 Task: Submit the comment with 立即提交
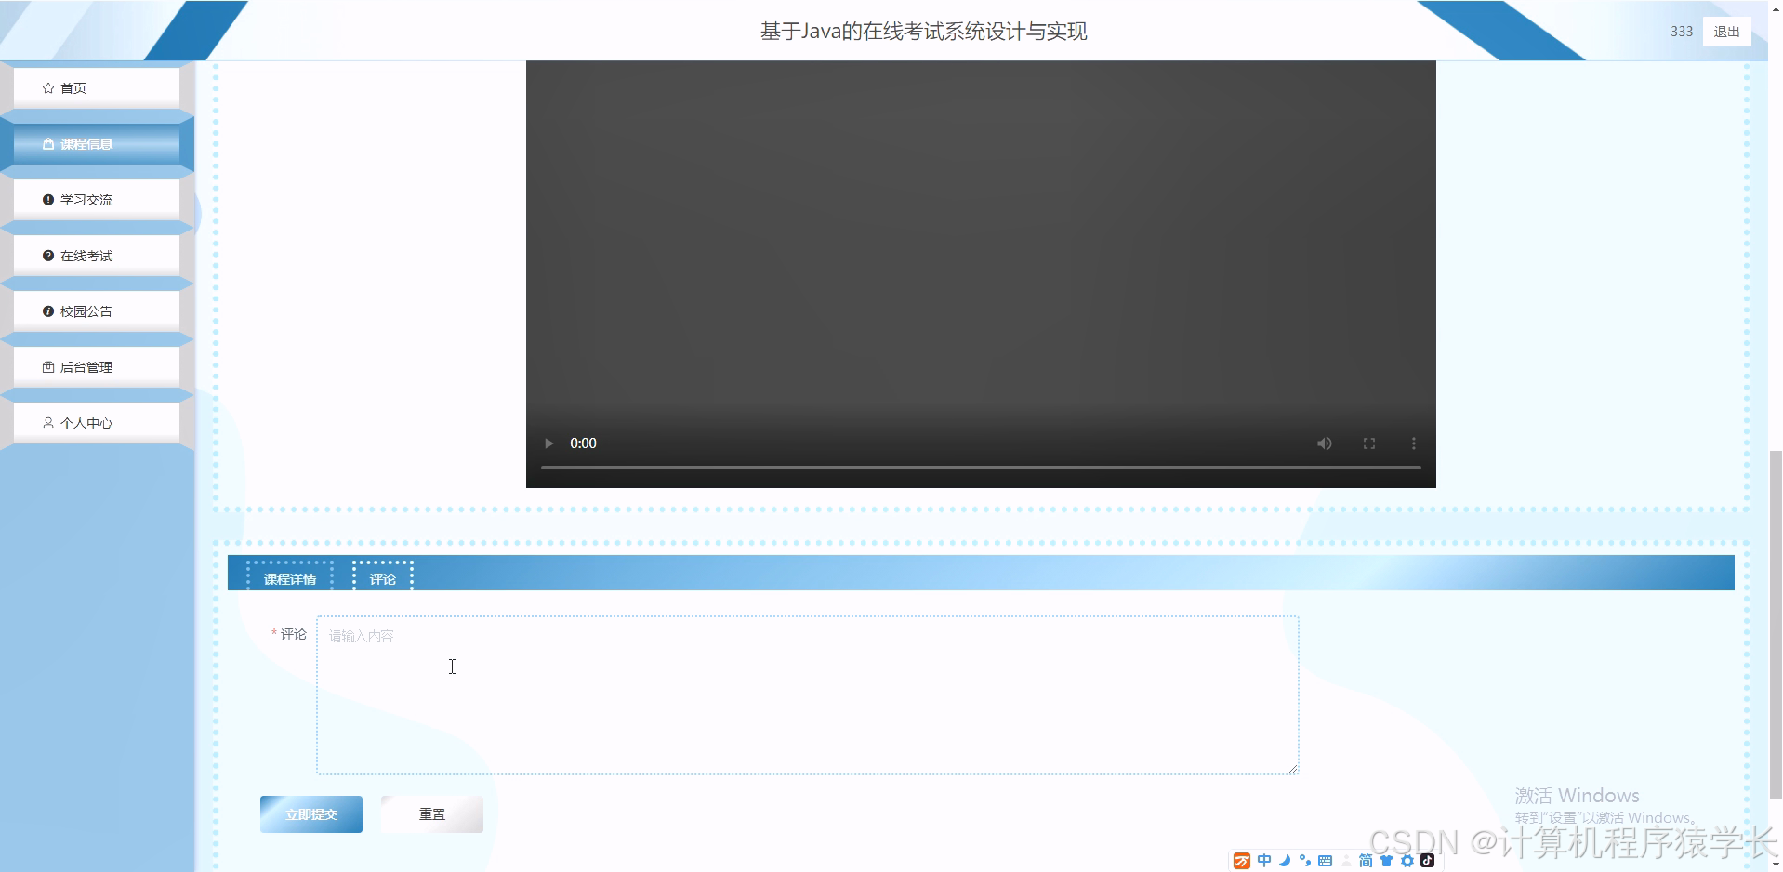pos(311,814)
